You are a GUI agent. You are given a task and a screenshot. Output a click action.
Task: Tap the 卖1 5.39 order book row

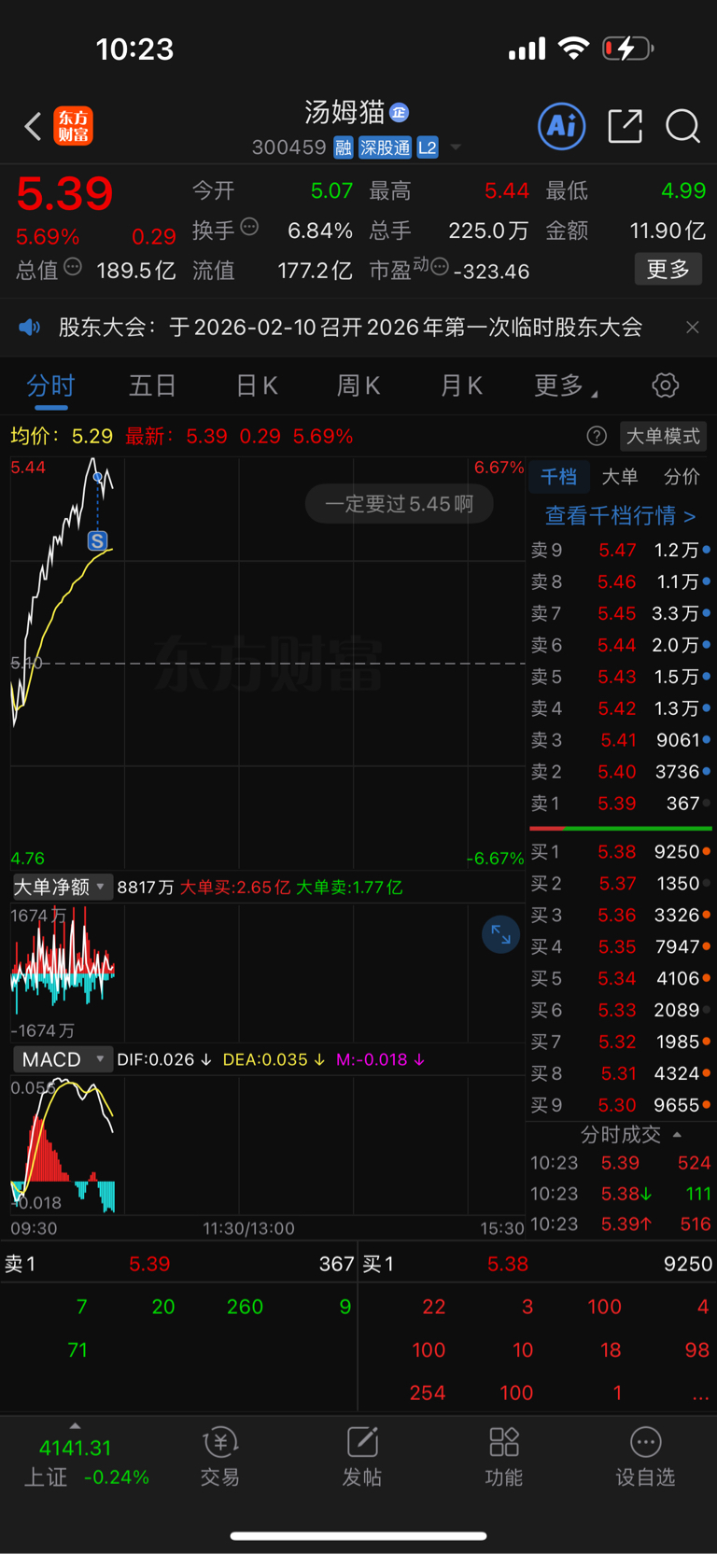621,804
